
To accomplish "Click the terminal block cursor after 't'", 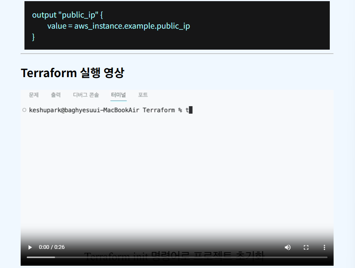I will (x=191, y=110).
